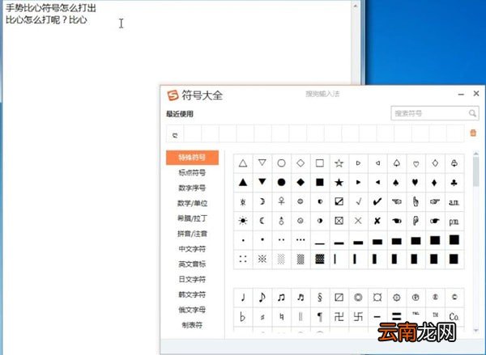Insert the single eighth note symbol ♪

click(262, 298)
